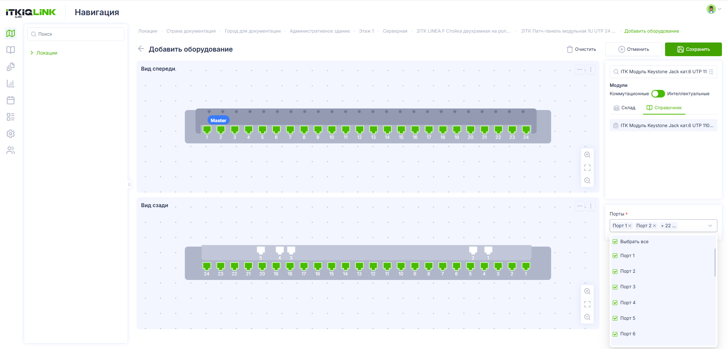Click the back arrow beside Добавить оборудование
Viewport: 728px width, 349px height.
point(141,49)
